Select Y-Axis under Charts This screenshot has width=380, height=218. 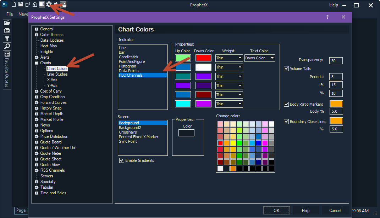[53, 86]
